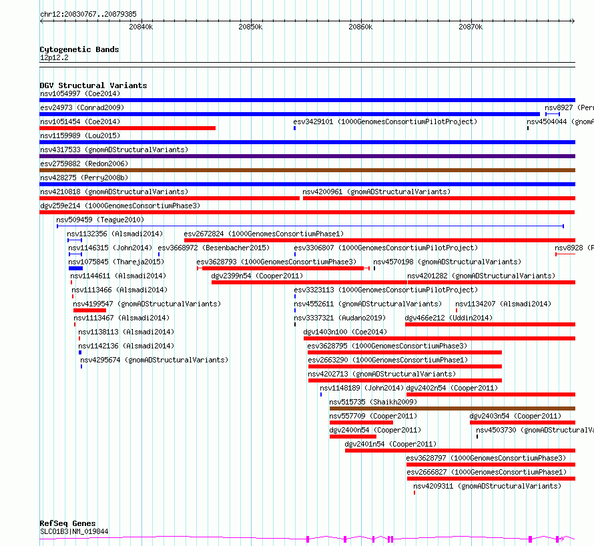The image size is (594, 546).
Task: Click the ruler's right arrow end
Action: [x=573, y=21]
